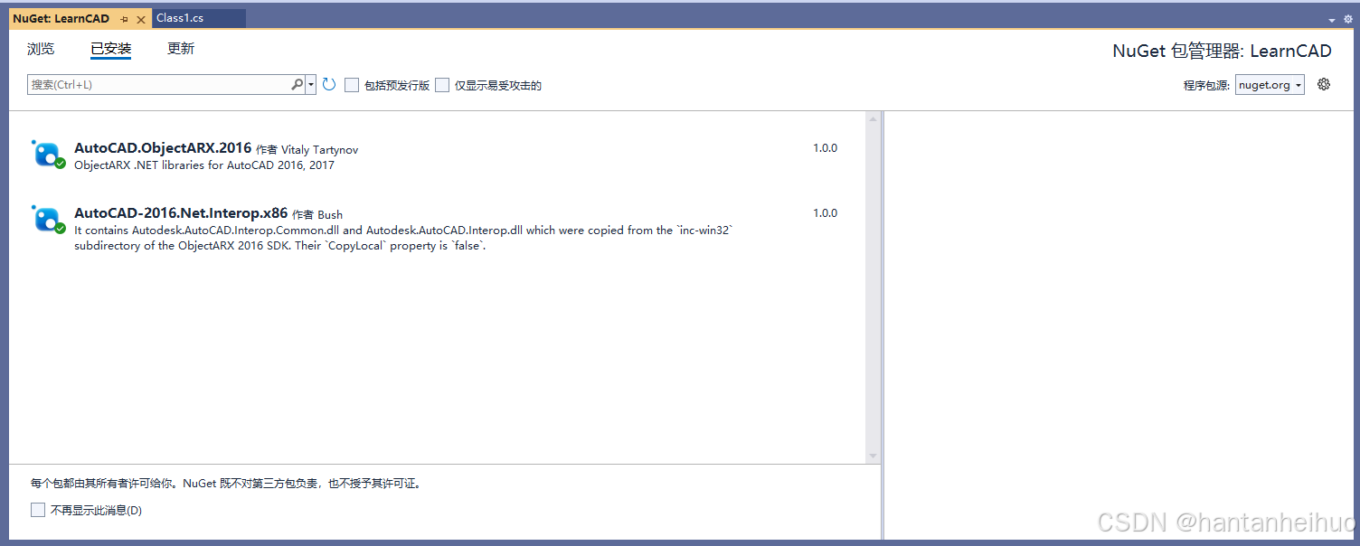Image resolution: width=1360 pixels, height=546 pixels.
Task: Click version 1.0.0 of AutoCAD.ObjectARX.2016
Action: (825, 148)
